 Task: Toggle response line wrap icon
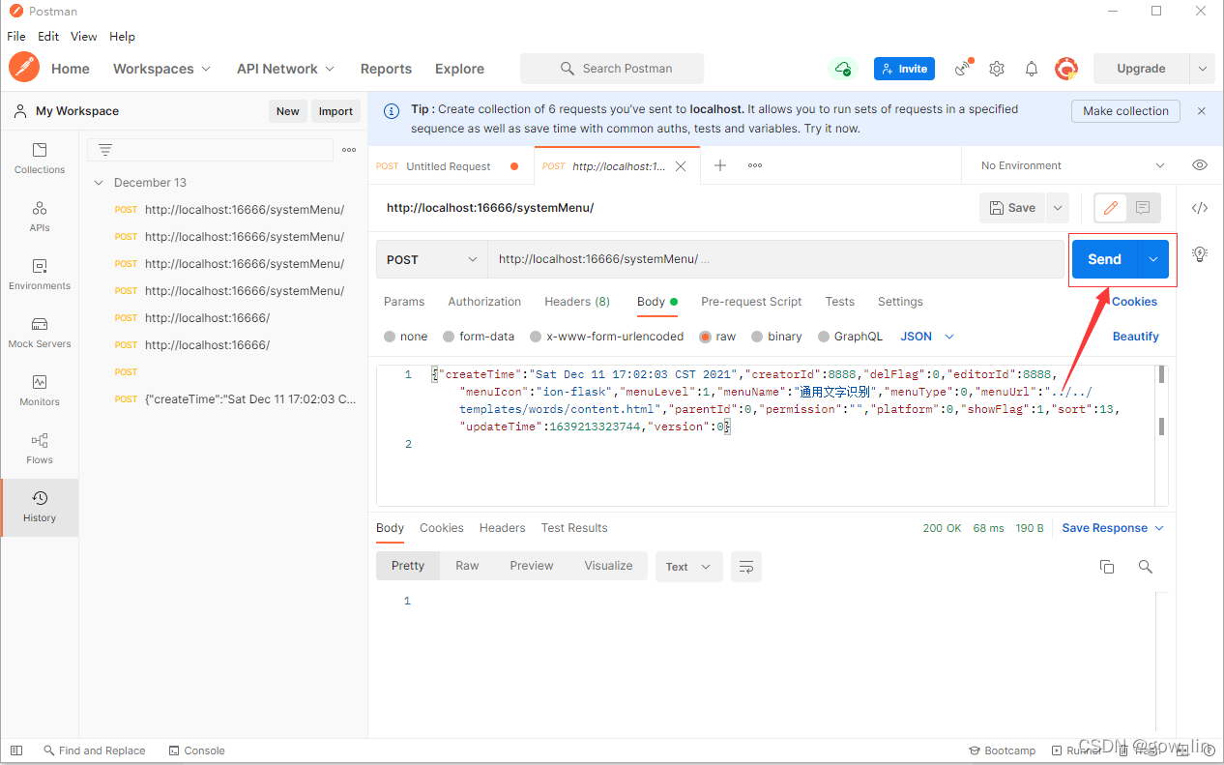click(746, 567)
